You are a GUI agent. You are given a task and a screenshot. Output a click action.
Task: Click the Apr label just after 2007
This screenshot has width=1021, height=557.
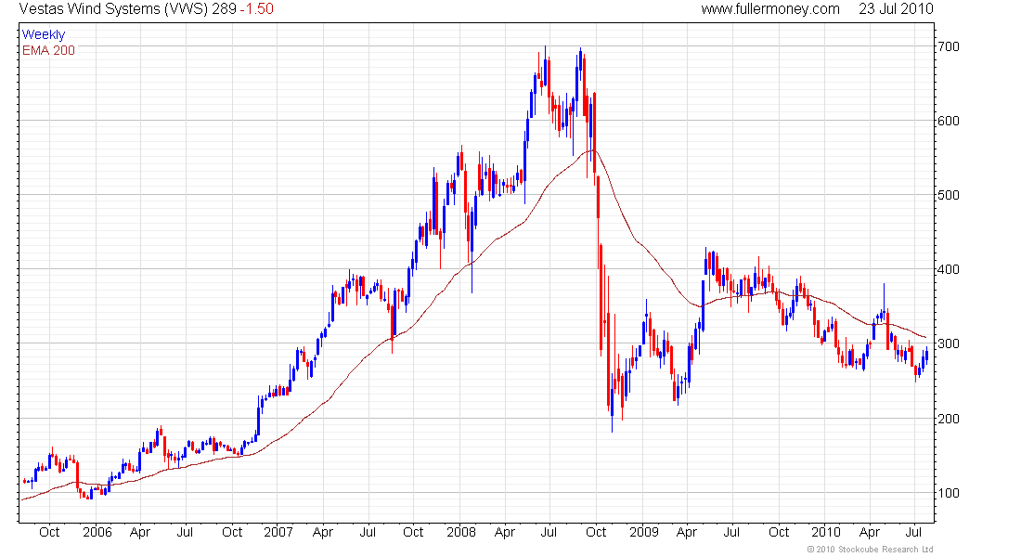[x=323, y=532]
